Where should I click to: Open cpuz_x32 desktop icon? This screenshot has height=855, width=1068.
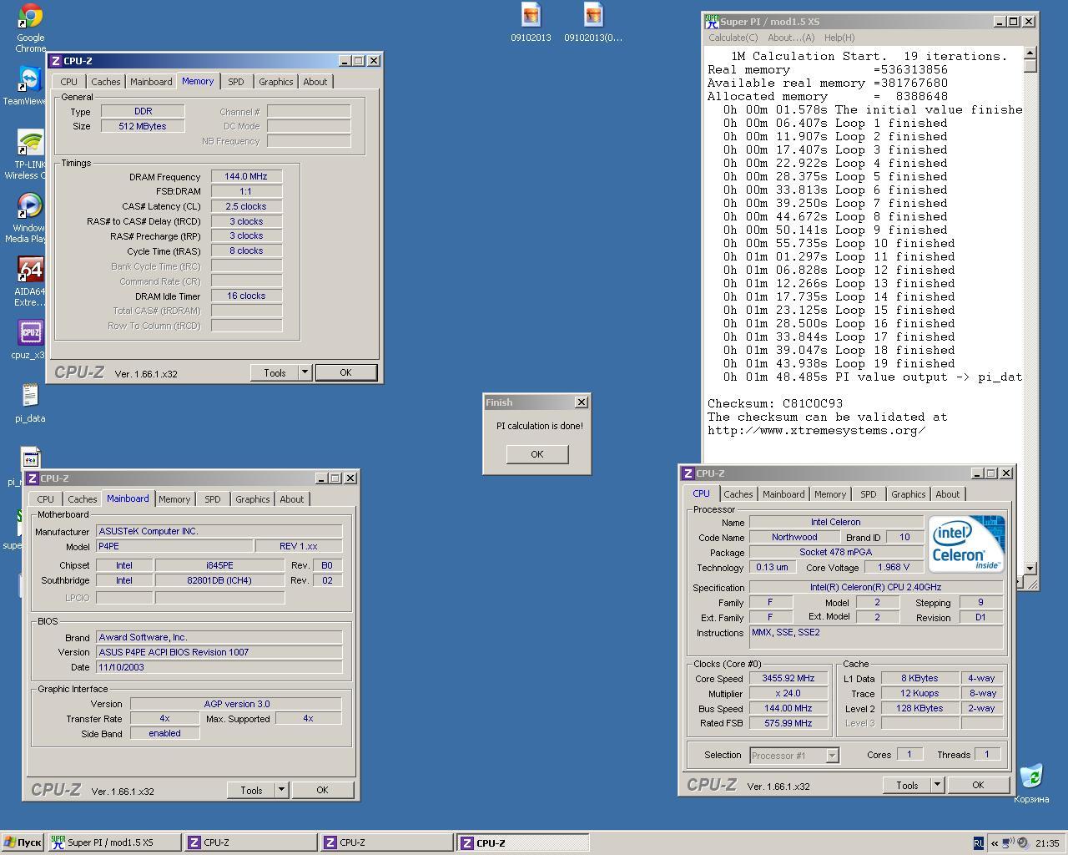click(x=29, y=339)
